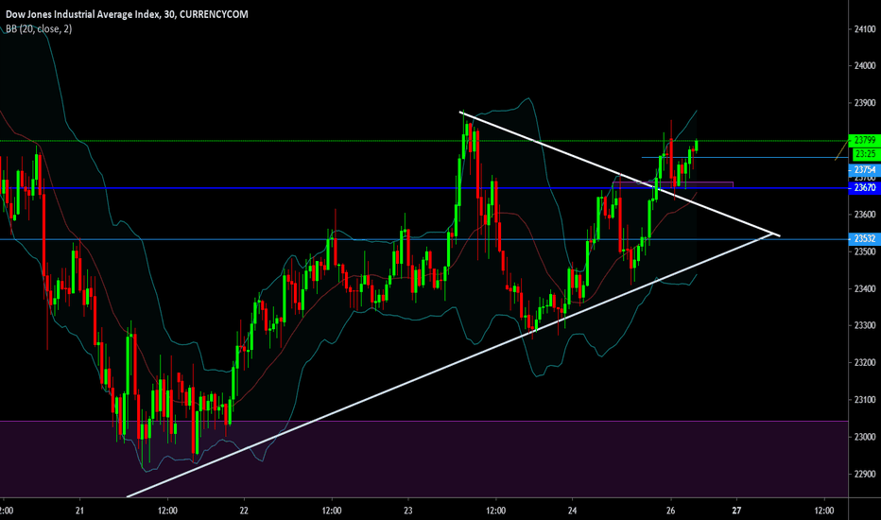881x520 pixels.
Task: Click the BB (20, close, 2) indicator label
Action: (x=39, y=28)
